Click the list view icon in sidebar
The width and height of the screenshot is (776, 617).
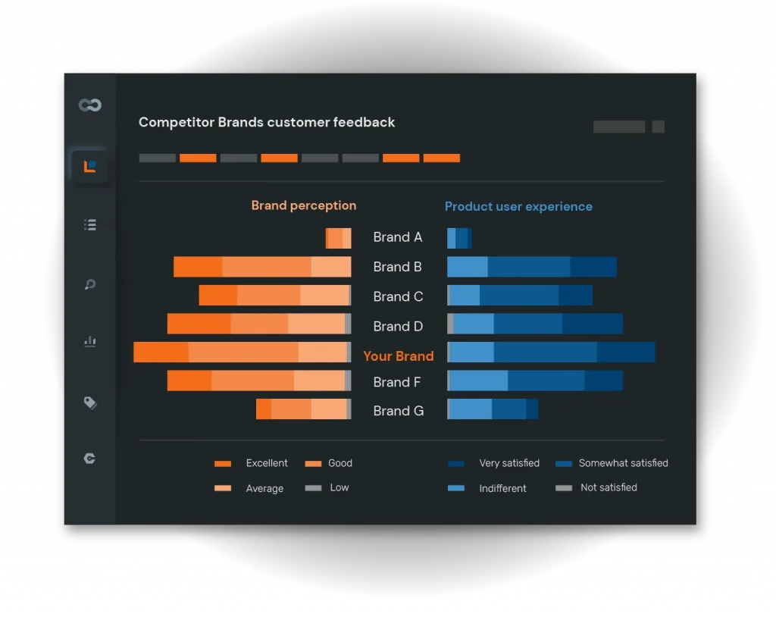pyautogui.click(x=89, y=224)
